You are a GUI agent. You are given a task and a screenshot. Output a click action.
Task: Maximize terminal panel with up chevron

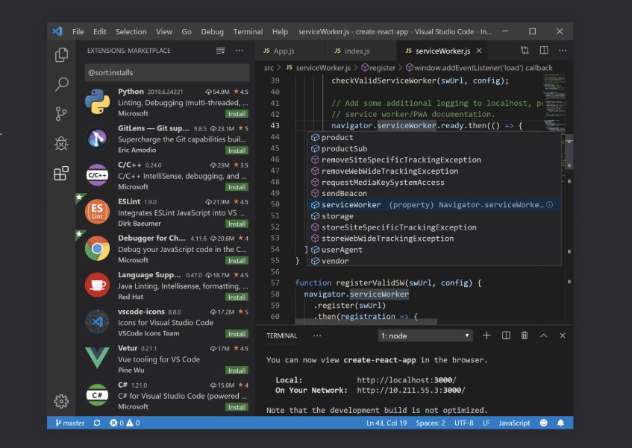point(544,335)
